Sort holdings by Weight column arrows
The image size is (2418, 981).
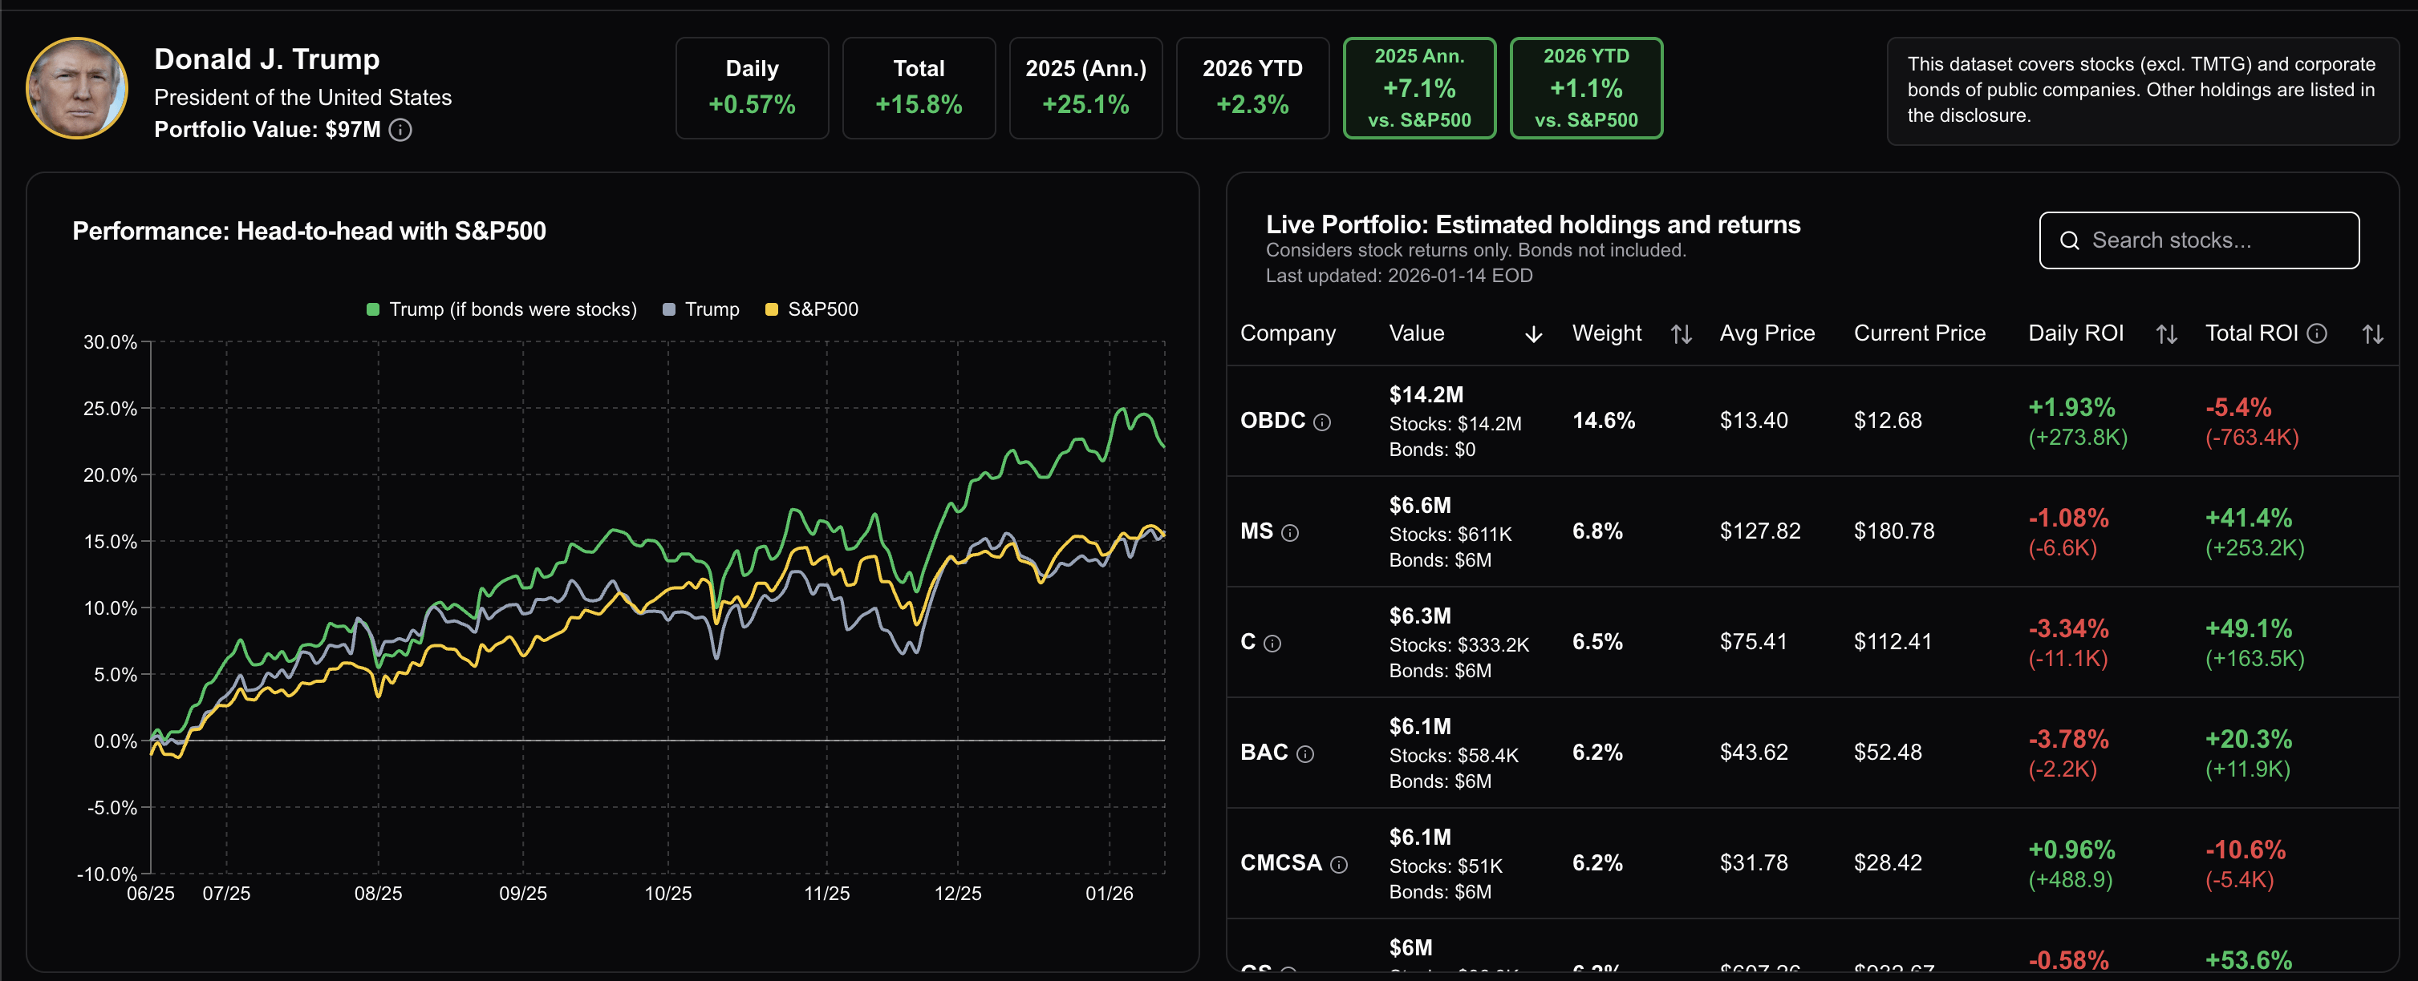[x=1682, y=334]
